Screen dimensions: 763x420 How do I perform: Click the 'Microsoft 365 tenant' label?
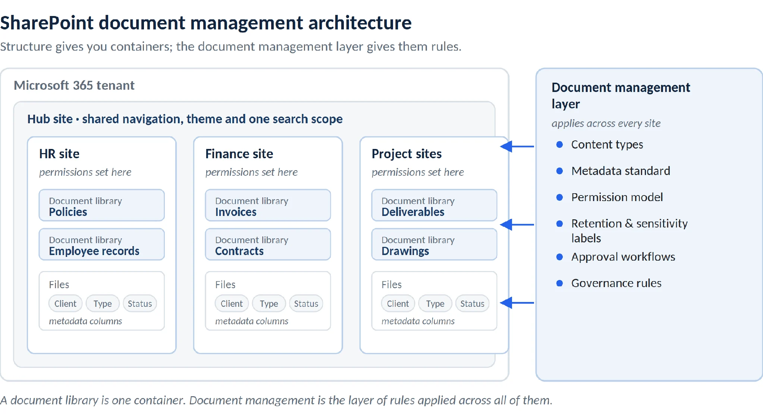pyautogui.click(x=74, y=86)
